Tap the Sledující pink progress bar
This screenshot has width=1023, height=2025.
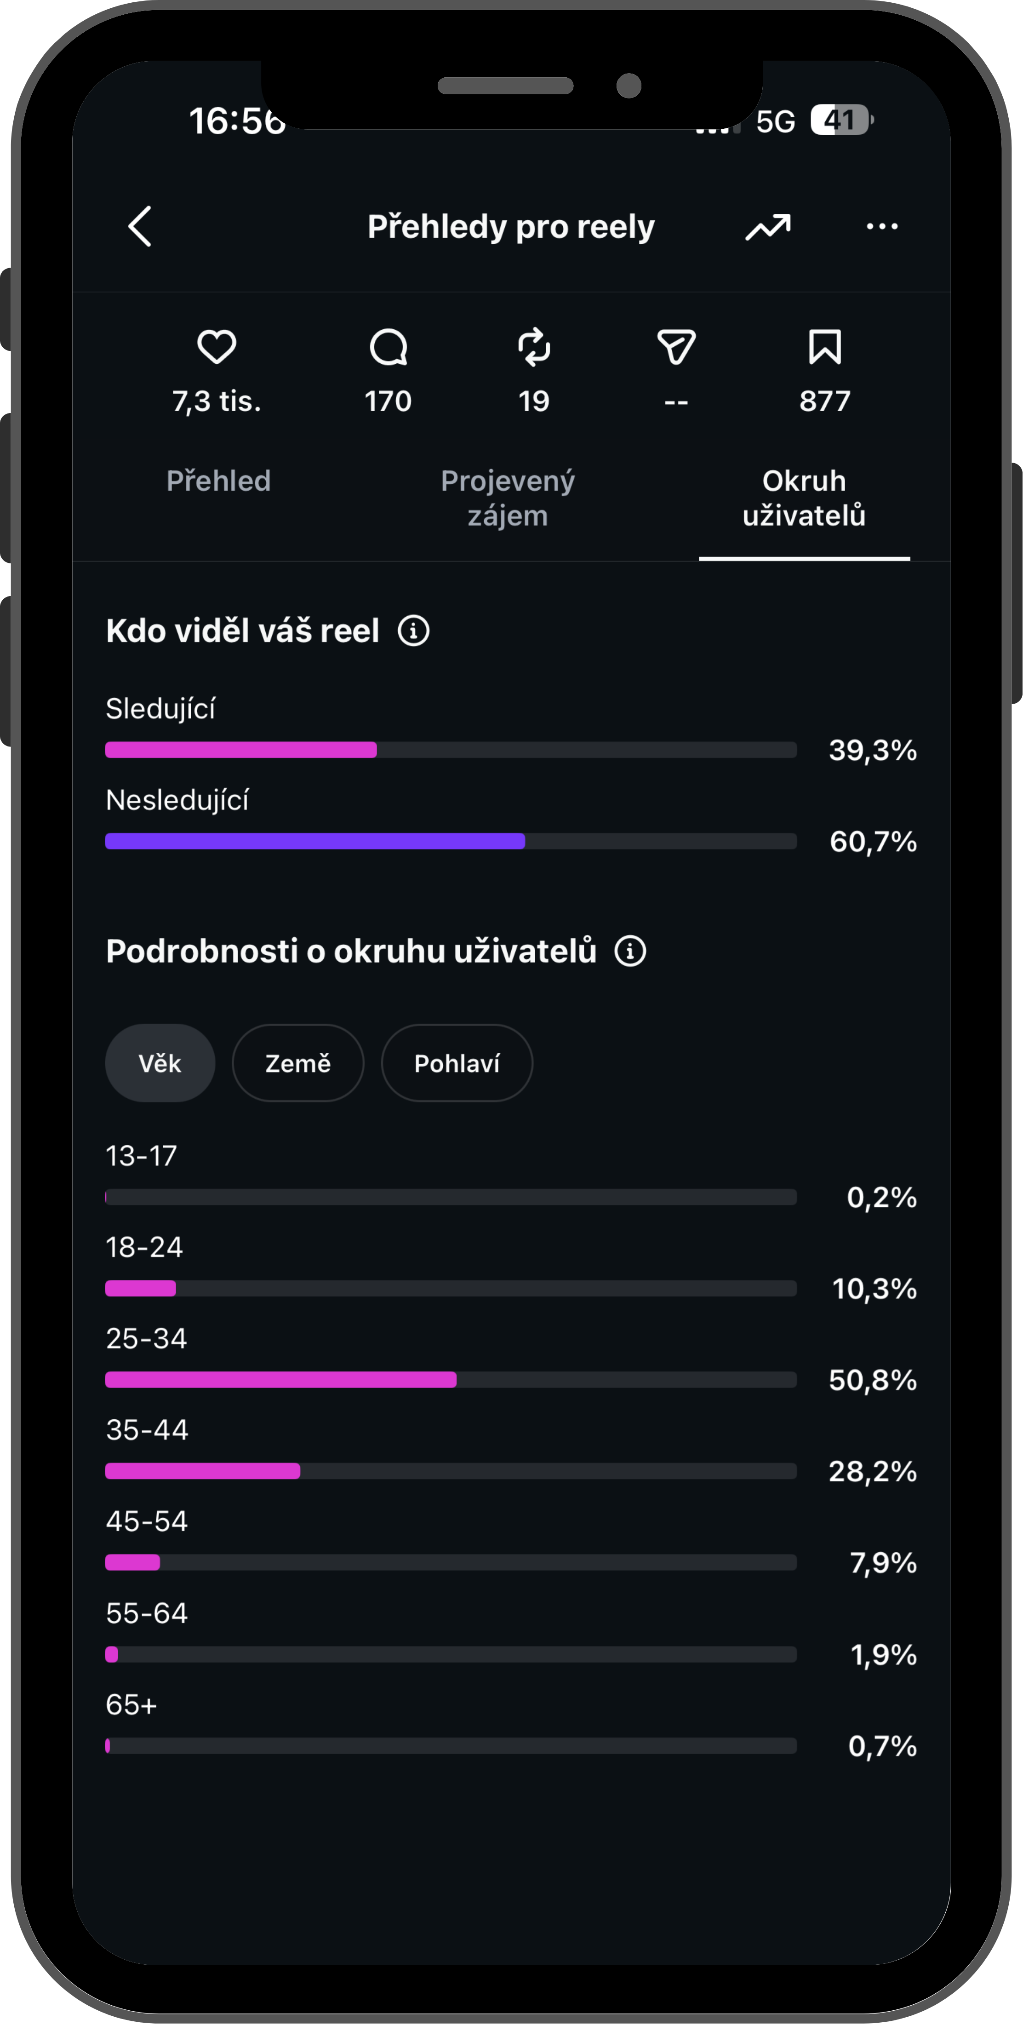[241, 750]
